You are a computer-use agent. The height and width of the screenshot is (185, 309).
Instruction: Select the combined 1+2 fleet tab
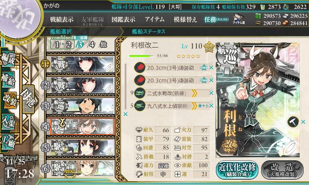[x=63, y=45]
